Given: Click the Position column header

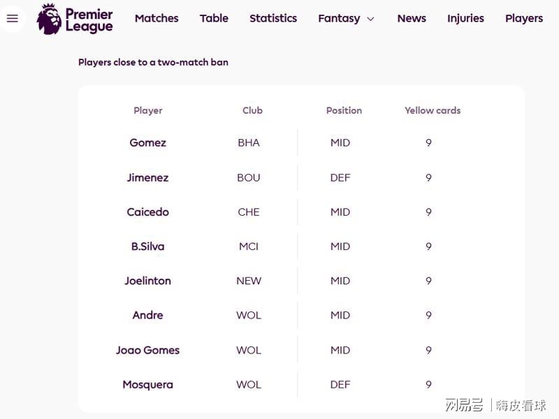Looking at the screenshot, I should [344, 110].
